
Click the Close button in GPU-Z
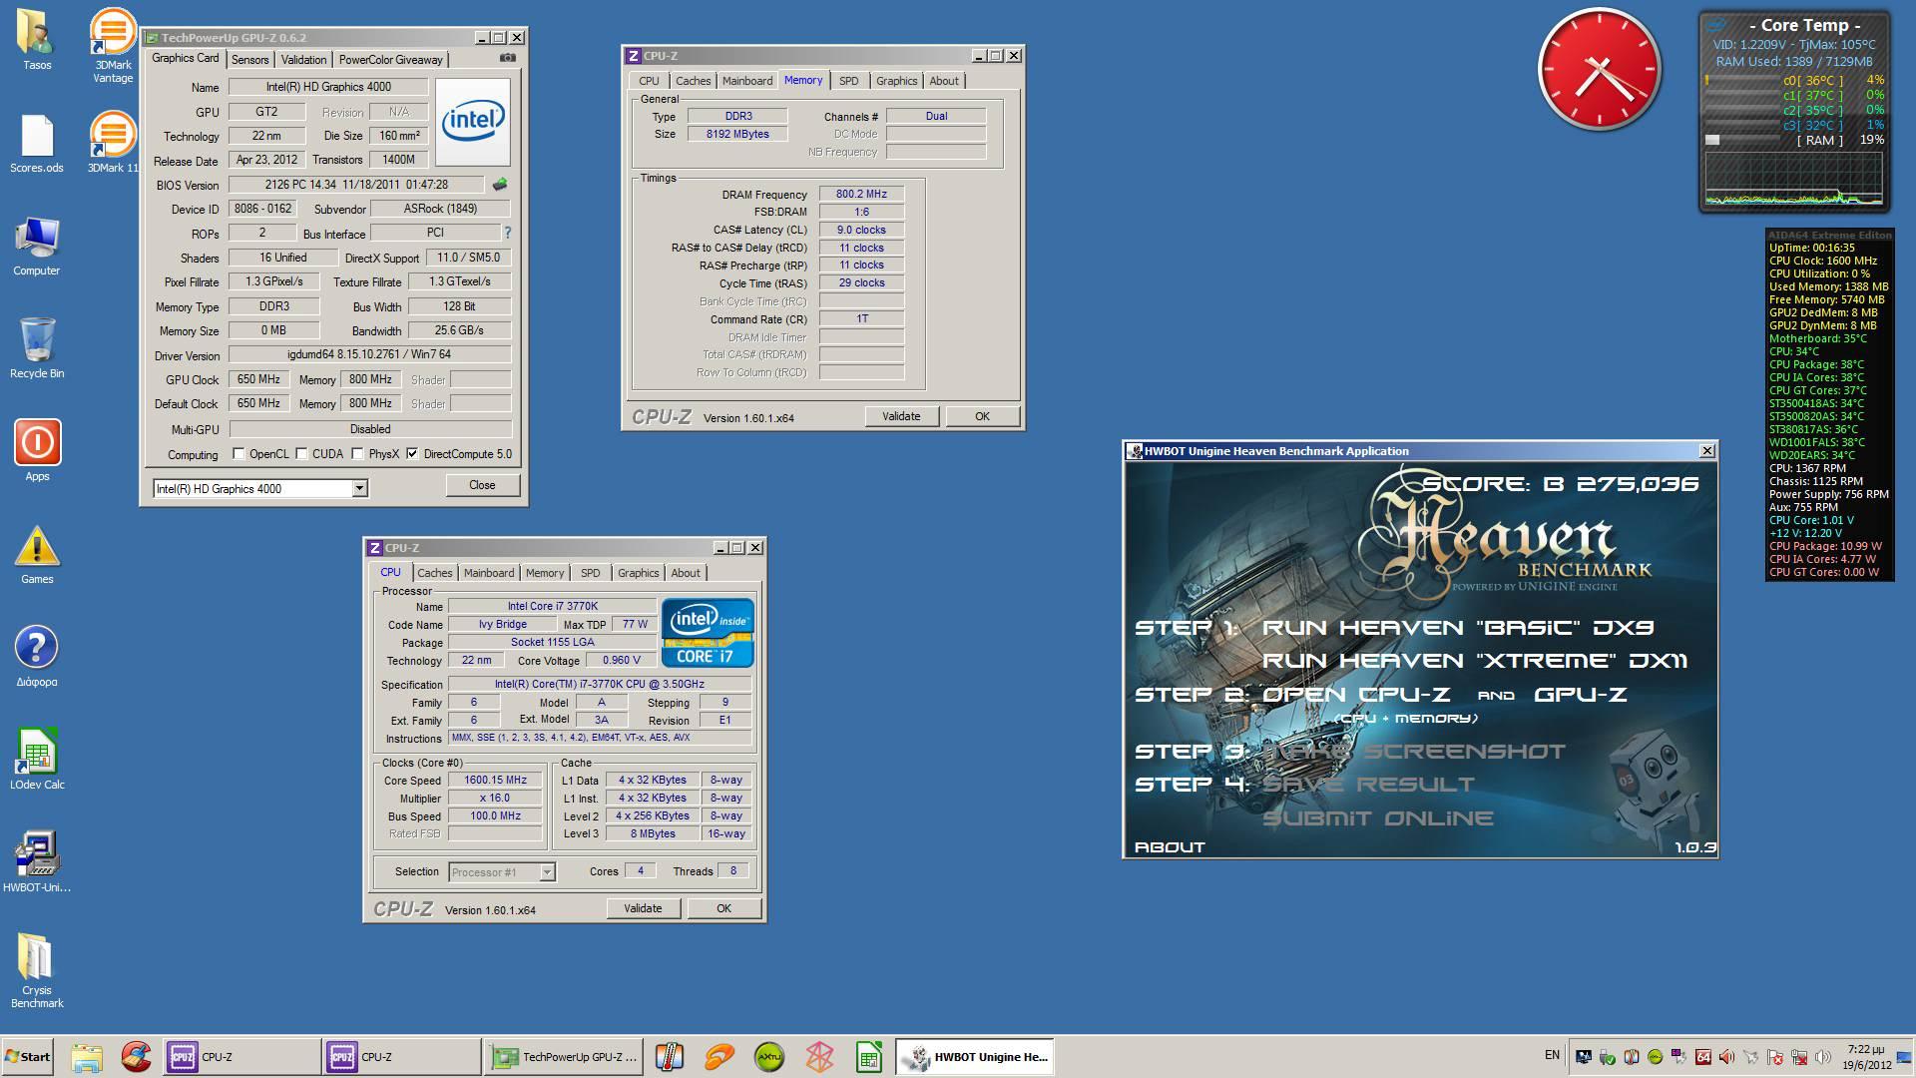click(x=482, y=485)
